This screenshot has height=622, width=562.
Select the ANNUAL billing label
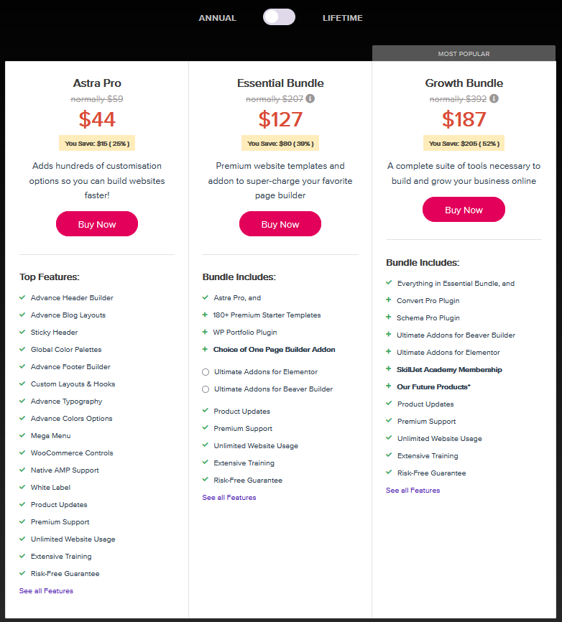pos(217,18)
